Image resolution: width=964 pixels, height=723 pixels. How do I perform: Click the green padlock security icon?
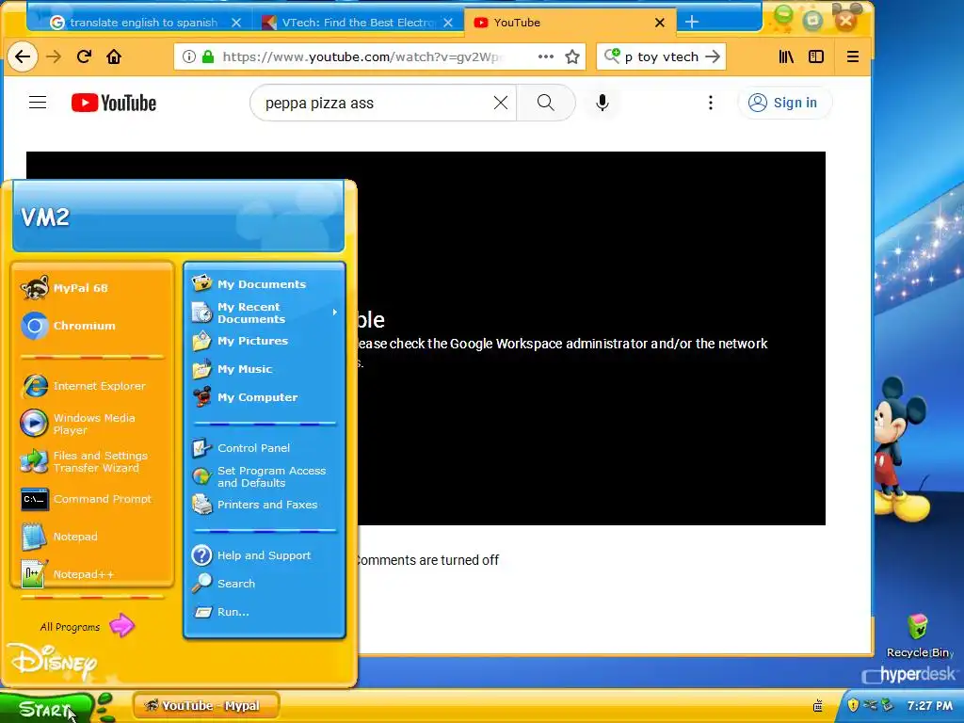[x=208, y=57]
